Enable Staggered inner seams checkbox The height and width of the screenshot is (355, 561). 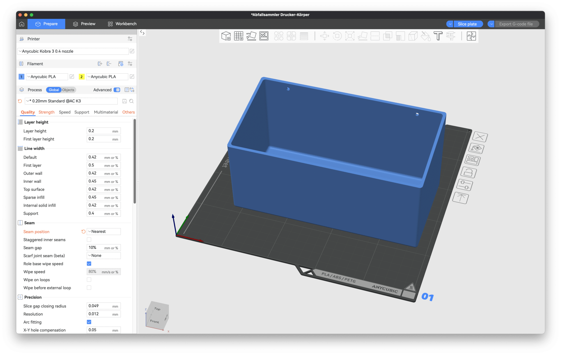[x=89, y=240]
